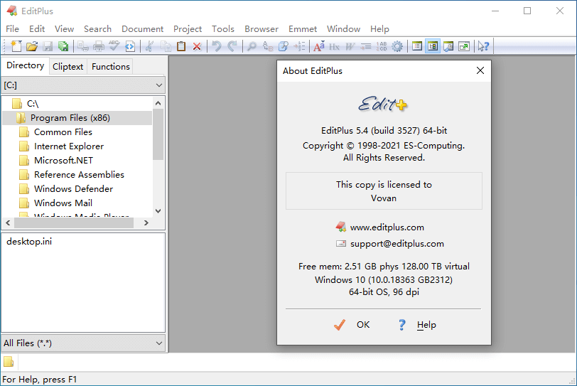Screen dimensions: 577x386
Task: Open the Search menu
Action: click(x=97, y=28)
